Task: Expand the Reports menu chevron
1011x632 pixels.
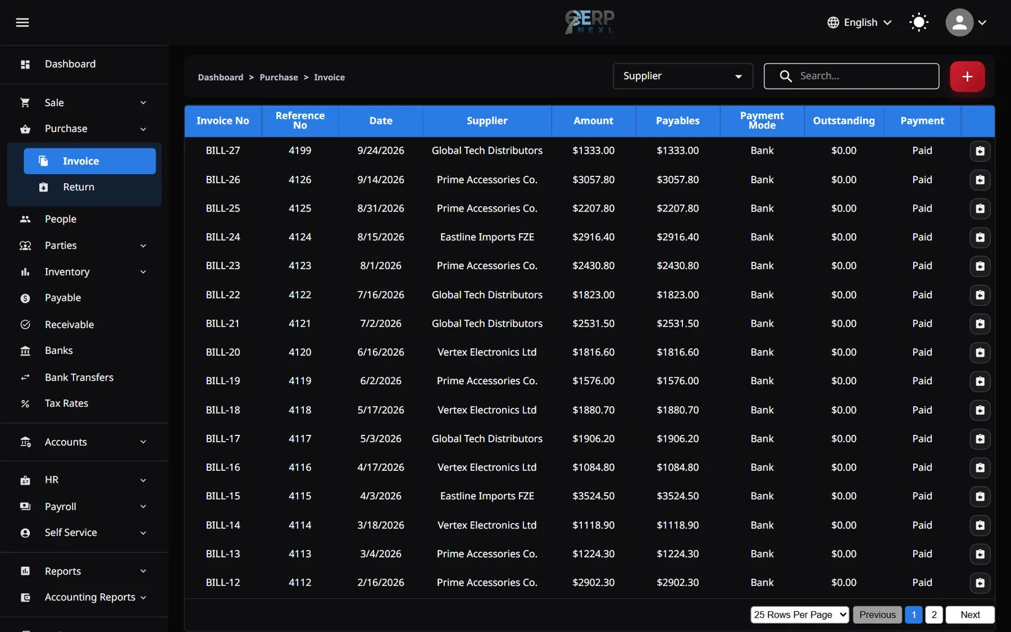Action: (143, 571)
